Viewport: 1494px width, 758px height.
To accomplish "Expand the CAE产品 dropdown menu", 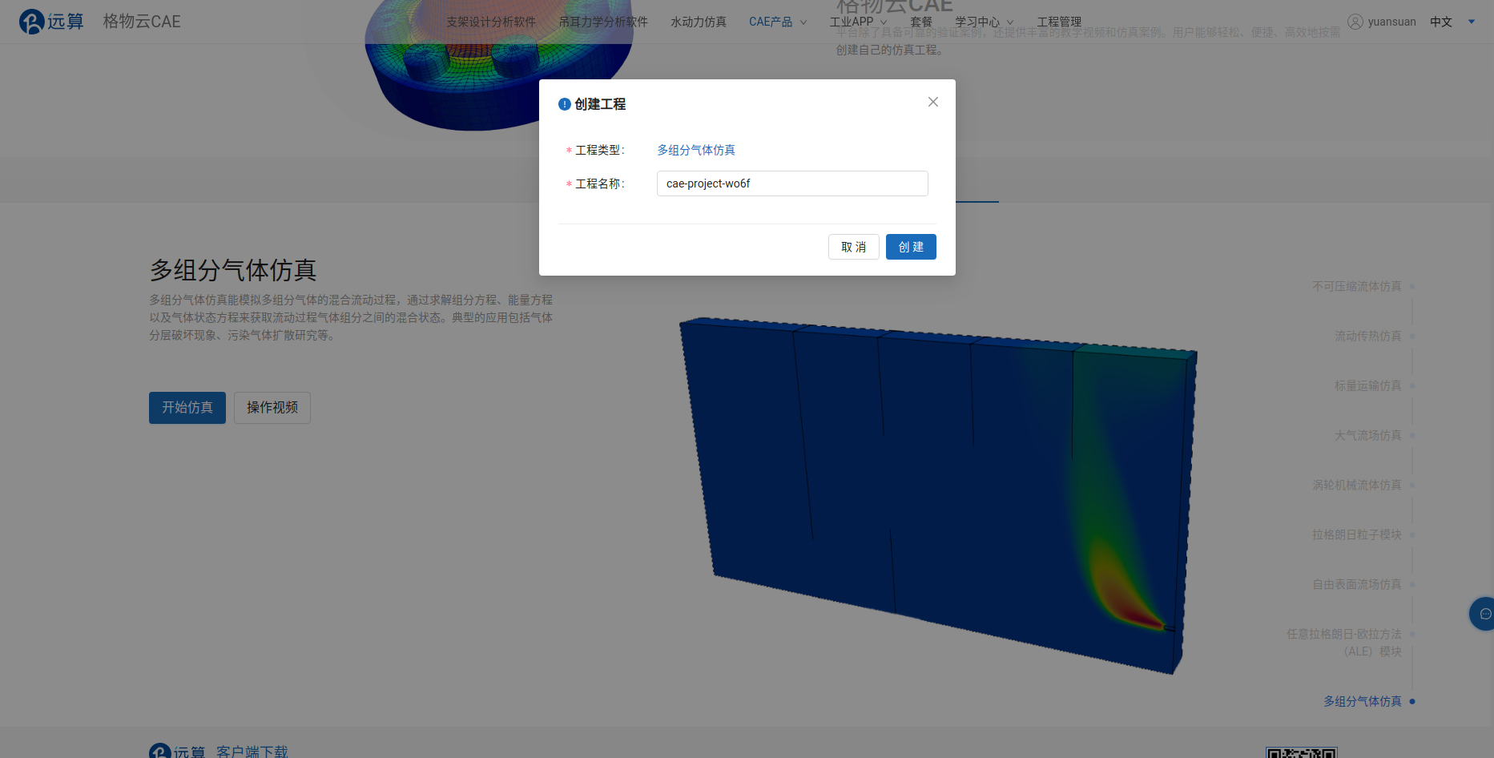I will [x=778, y=22].
